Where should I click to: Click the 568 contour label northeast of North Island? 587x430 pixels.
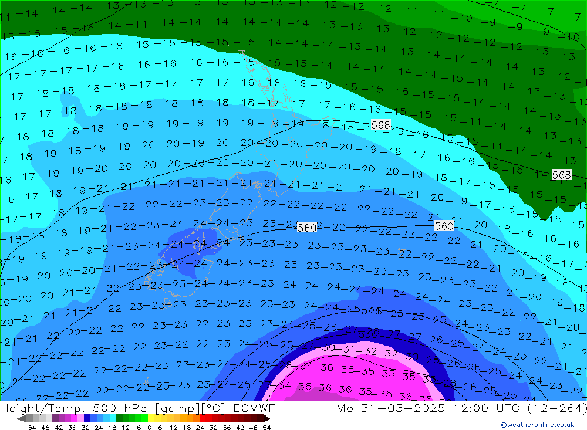point(380,125)
